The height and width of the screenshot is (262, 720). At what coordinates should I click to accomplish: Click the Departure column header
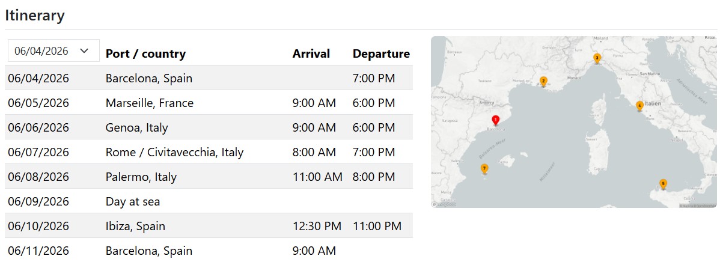[381, 53]
